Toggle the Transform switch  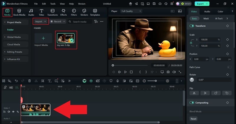click(191, 26)
